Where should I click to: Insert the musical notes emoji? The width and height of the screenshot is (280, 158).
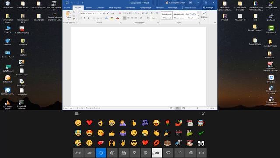pos(145,123)
